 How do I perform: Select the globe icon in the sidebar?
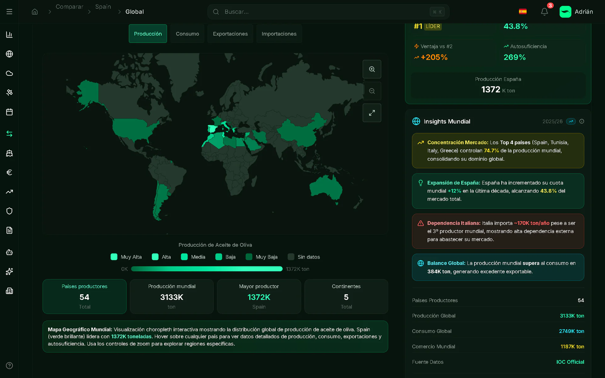pyautogui.click(x=9, y=54)
